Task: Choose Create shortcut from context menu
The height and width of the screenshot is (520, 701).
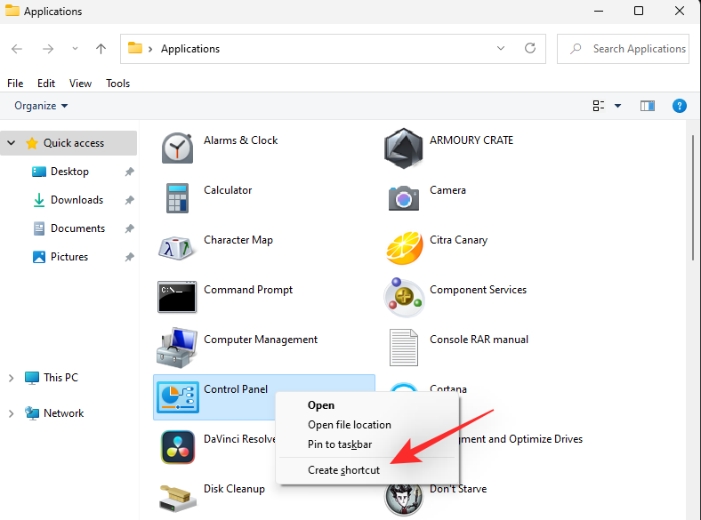Action: pyautogui.click(x=343, y=470)
